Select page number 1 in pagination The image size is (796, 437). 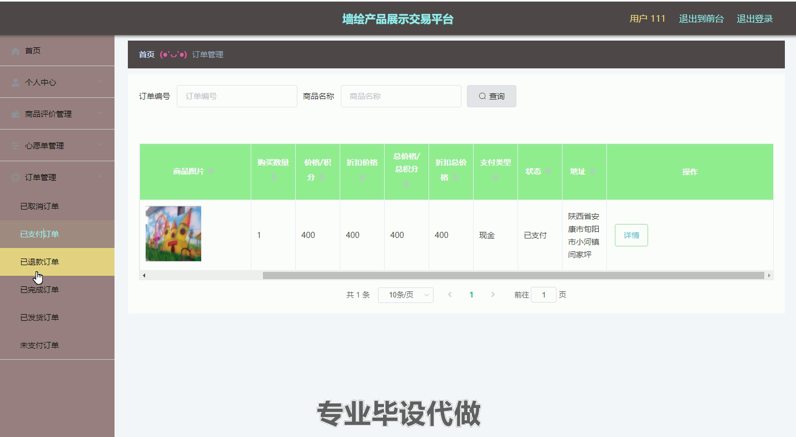471,295
